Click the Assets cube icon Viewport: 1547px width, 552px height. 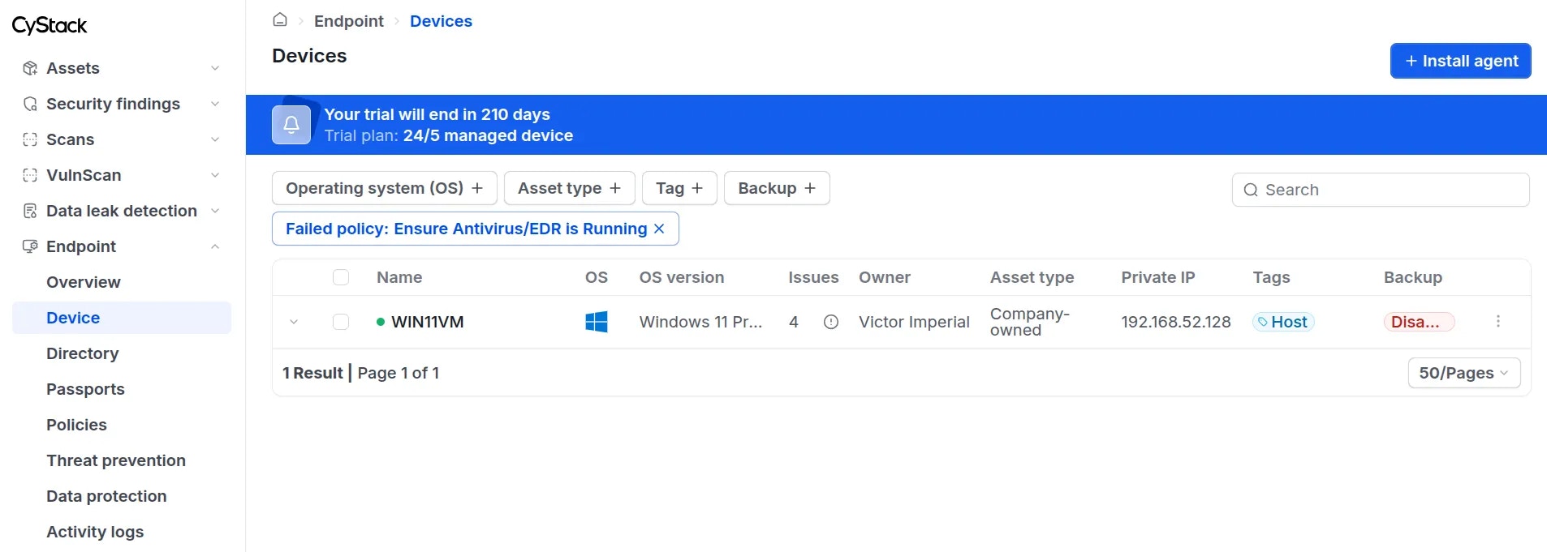pos(30,68)
